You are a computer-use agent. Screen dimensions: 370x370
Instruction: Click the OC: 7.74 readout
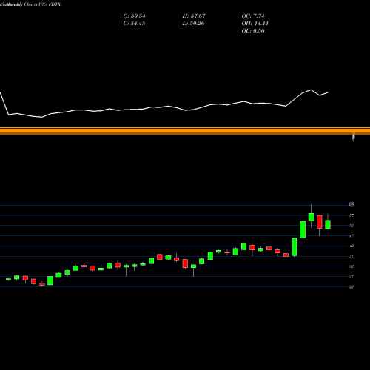(253, 16)
